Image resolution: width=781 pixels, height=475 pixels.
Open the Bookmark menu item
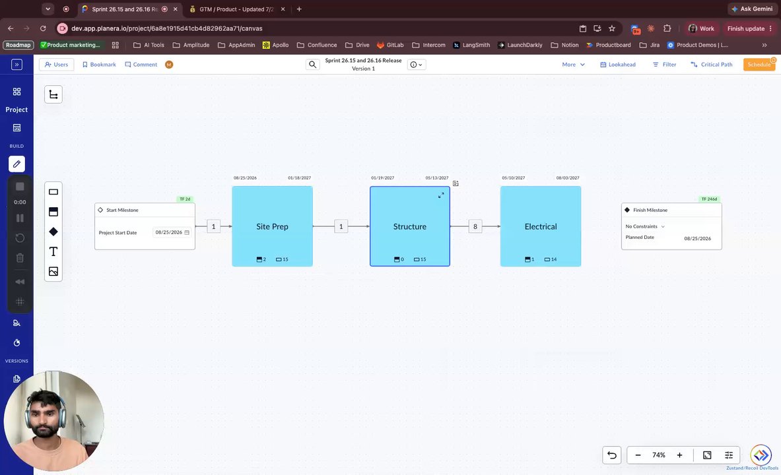[x=99, y=64]
